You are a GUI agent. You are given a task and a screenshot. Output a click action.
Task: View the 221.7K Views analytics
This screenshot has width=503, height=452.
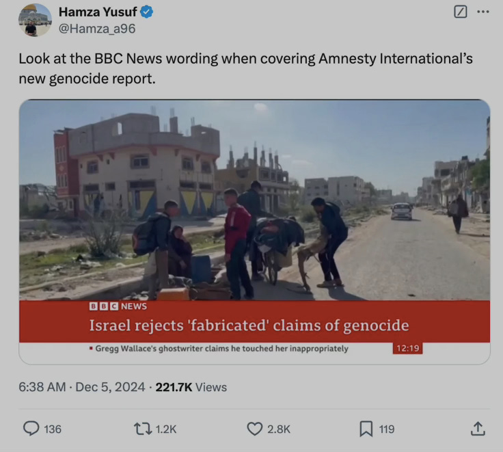(x=191, y=387)
